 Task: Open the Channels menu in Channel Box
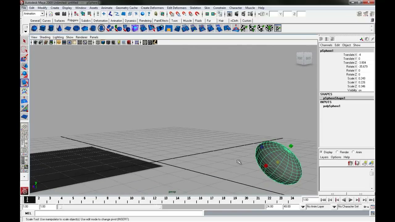(x=326, y=45)
